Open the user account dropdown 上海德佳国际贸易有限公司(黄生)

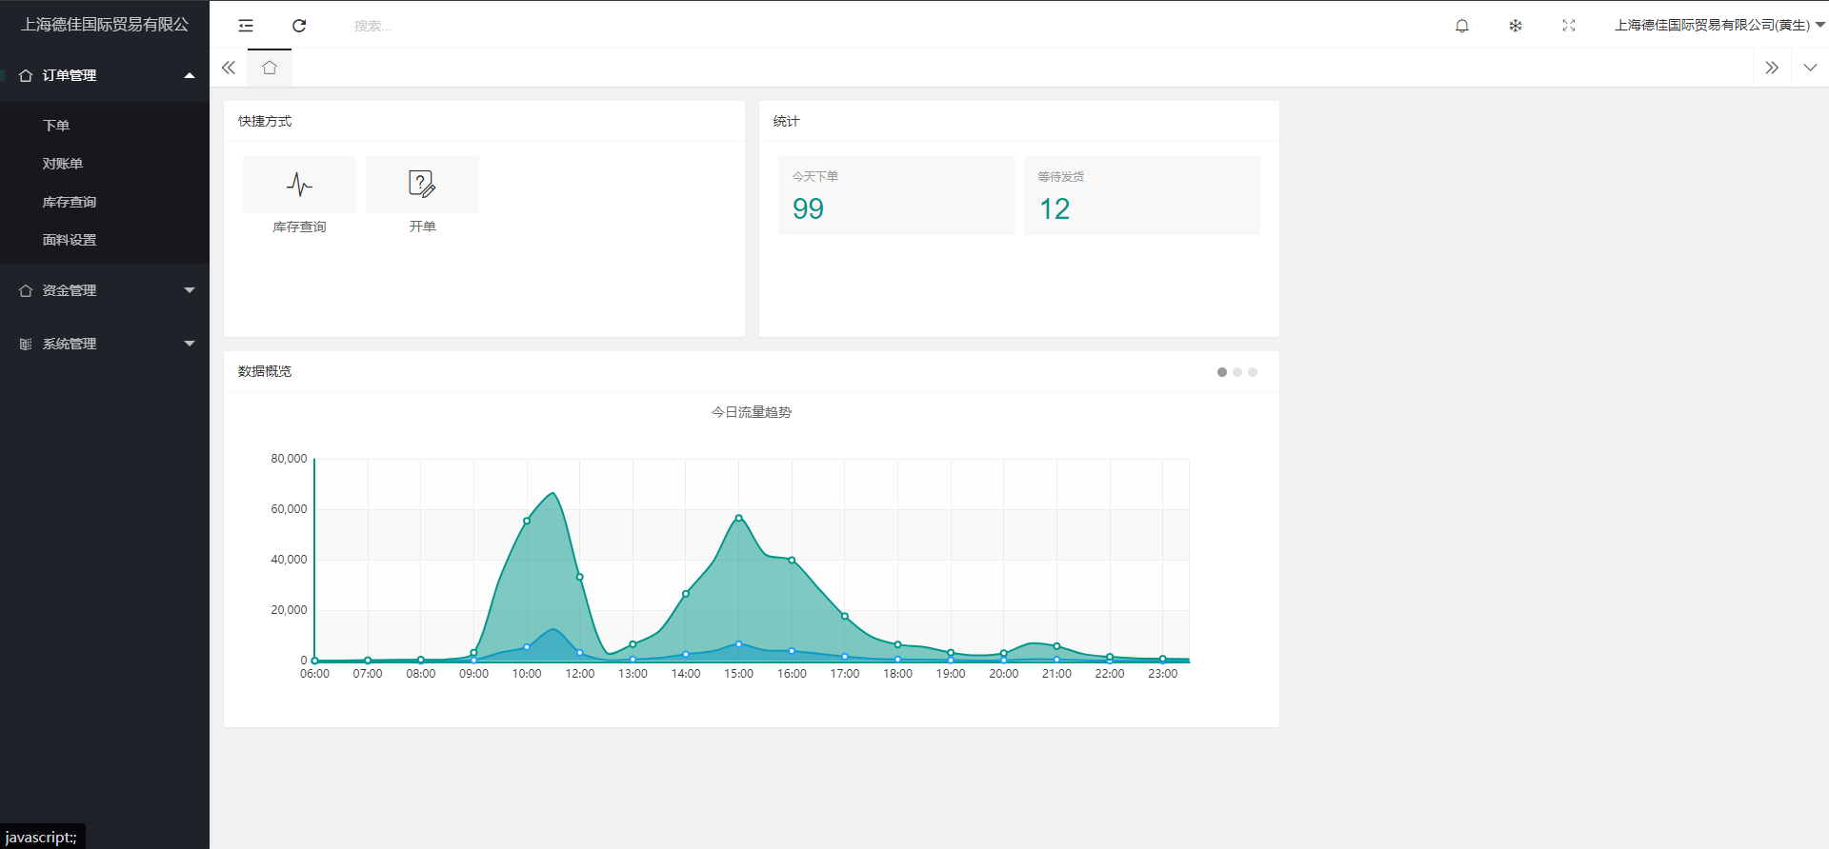(x=1719, y=26)
